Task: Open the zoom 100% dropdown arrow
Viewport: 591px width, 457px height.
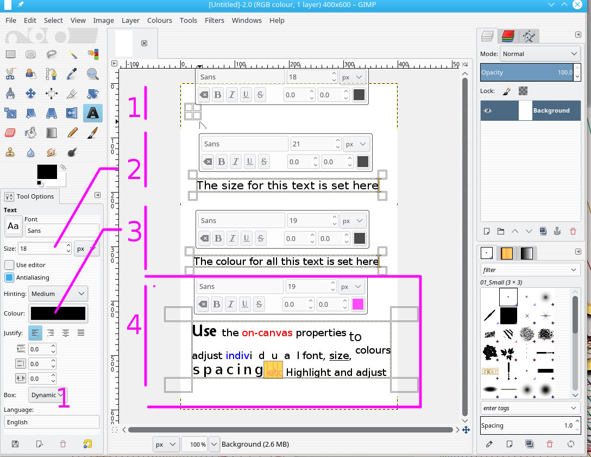Action: coord(213,444)
